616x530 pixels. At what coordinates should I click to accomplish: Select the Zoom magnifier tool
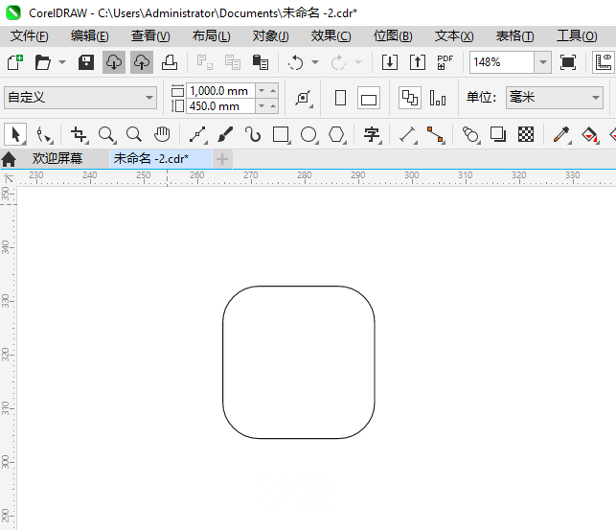pyautogui.click(x=107, y=134)
